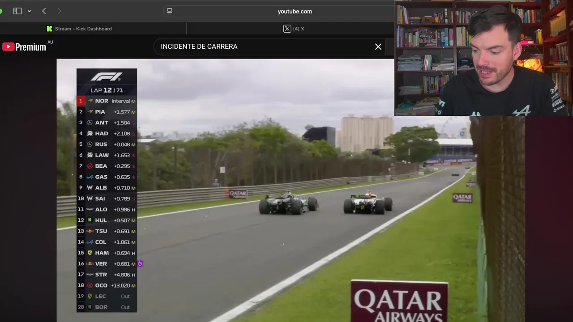Click the Qatar Airways trackside banner in video

399,301
